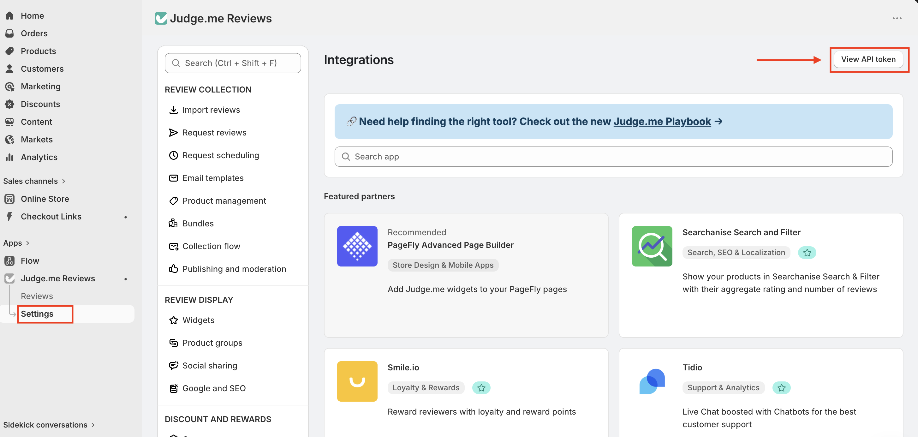Viewport: 918px width, 437px height.
Task: Open the Request scheduling settings page
Action: coord(221,155)
